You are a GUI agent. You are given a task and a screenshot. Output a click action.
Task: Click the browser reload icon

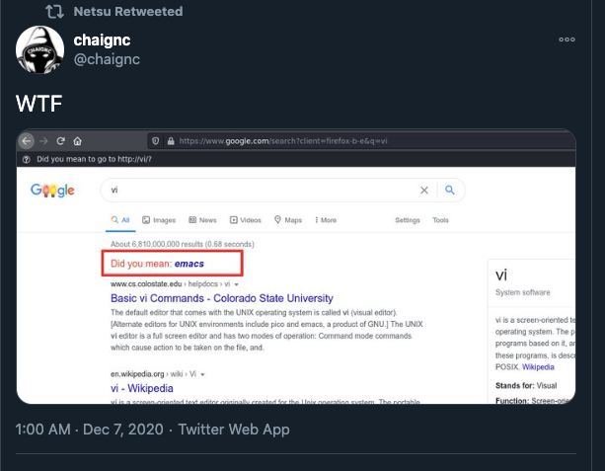click(60, 141)
